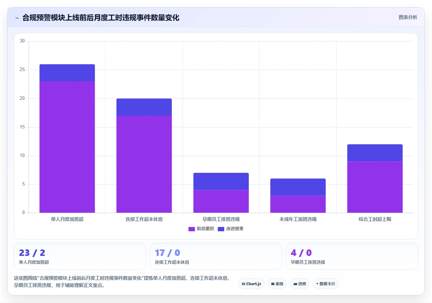
Task: Click the 单人月度加班超 caption in the first card
Action: coord(34,262)
